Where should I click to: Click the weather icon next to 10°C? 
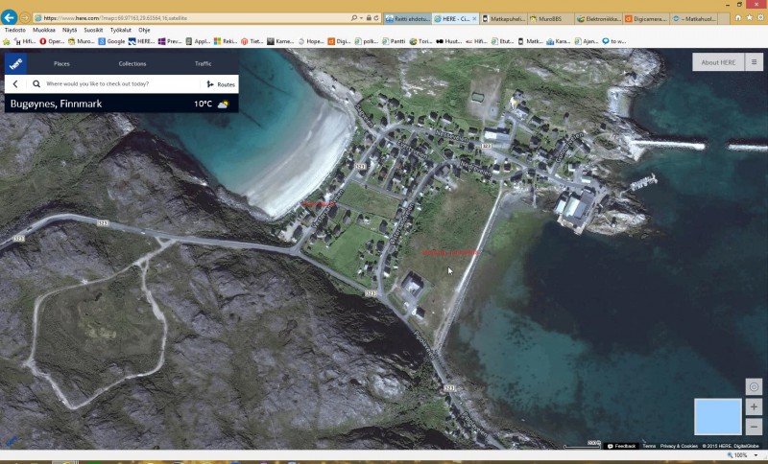[x=224, y=104]
